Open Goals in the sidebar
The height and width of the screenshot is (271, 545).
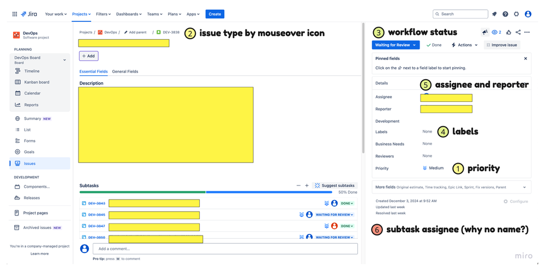(40, 152)
